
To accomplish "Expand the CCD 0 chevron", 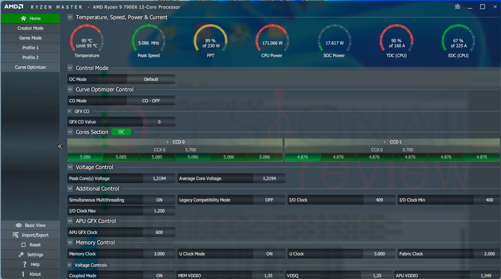I will pos(167,142).
